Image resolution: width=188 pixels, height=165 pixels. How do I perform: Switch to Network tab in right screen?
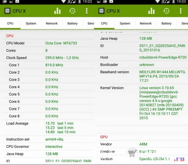[146, 24]
